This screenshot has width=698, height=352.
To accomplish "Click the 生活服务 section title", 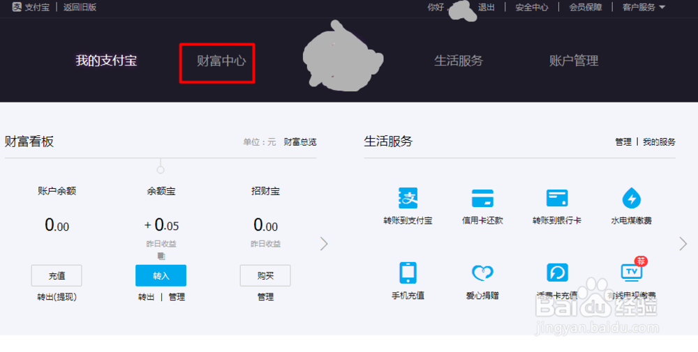I will click(388, 141).
